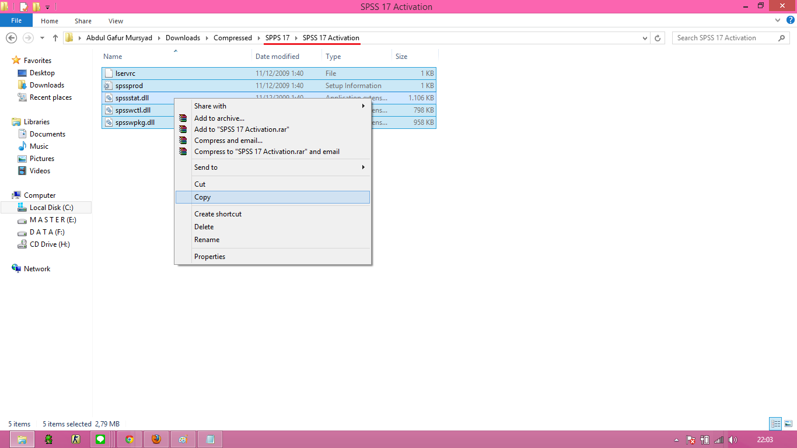Open the Videos library
The width and height of the screenshot is (797, 448).
(40, 171)
